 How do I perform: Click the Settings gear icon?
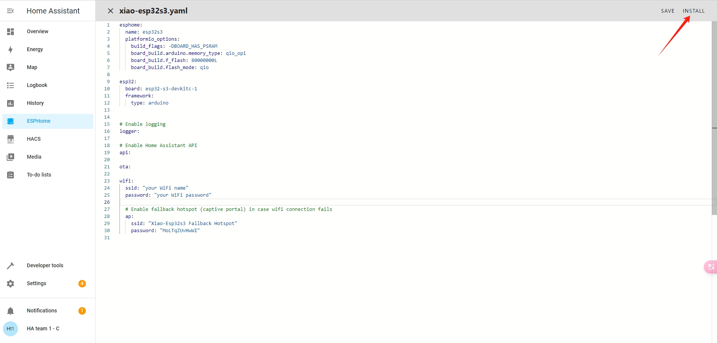(x=10, y=284)
